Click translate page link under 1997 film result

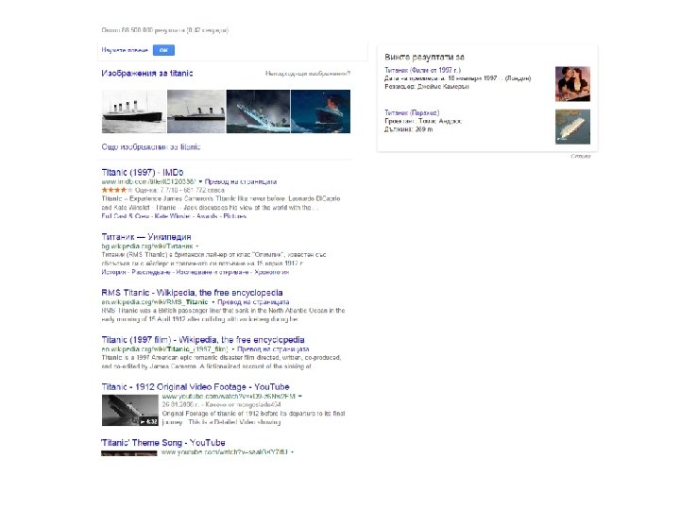[273, 349]
